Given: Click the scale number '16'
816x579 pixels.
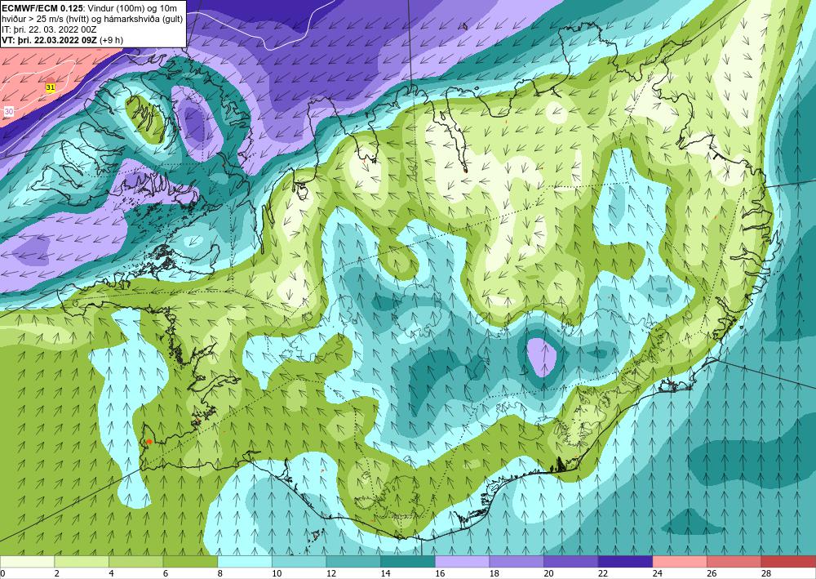Looking at the screenshot, I should coord(440,573).
